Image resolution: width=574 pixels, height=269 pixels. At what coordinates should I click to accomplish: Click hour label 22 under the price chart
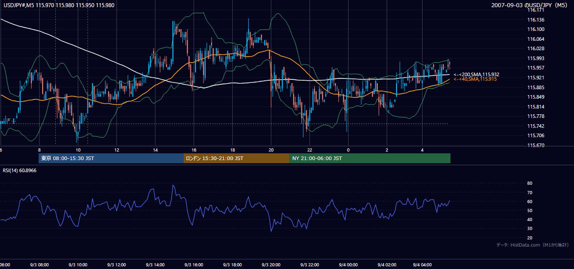click(x=309, y=150)
